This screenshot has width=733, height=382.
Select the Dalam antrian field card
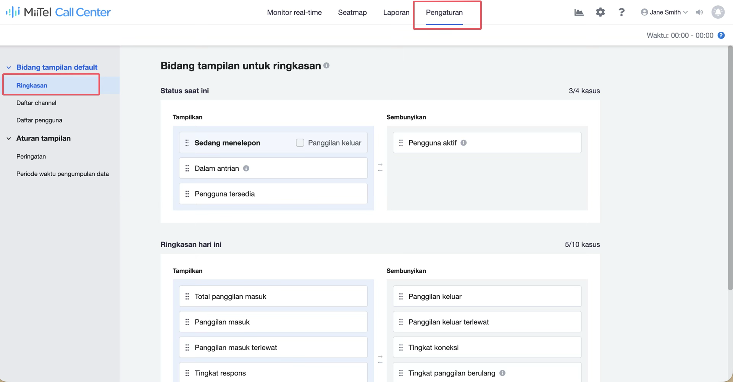(273, 168)
